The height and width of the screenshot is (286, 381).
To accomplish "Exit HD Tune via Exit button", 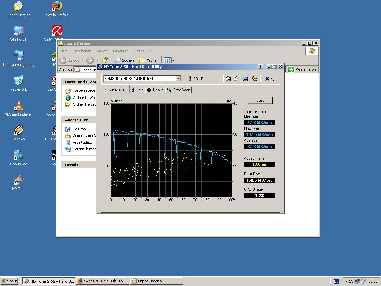I will [270, 78].
